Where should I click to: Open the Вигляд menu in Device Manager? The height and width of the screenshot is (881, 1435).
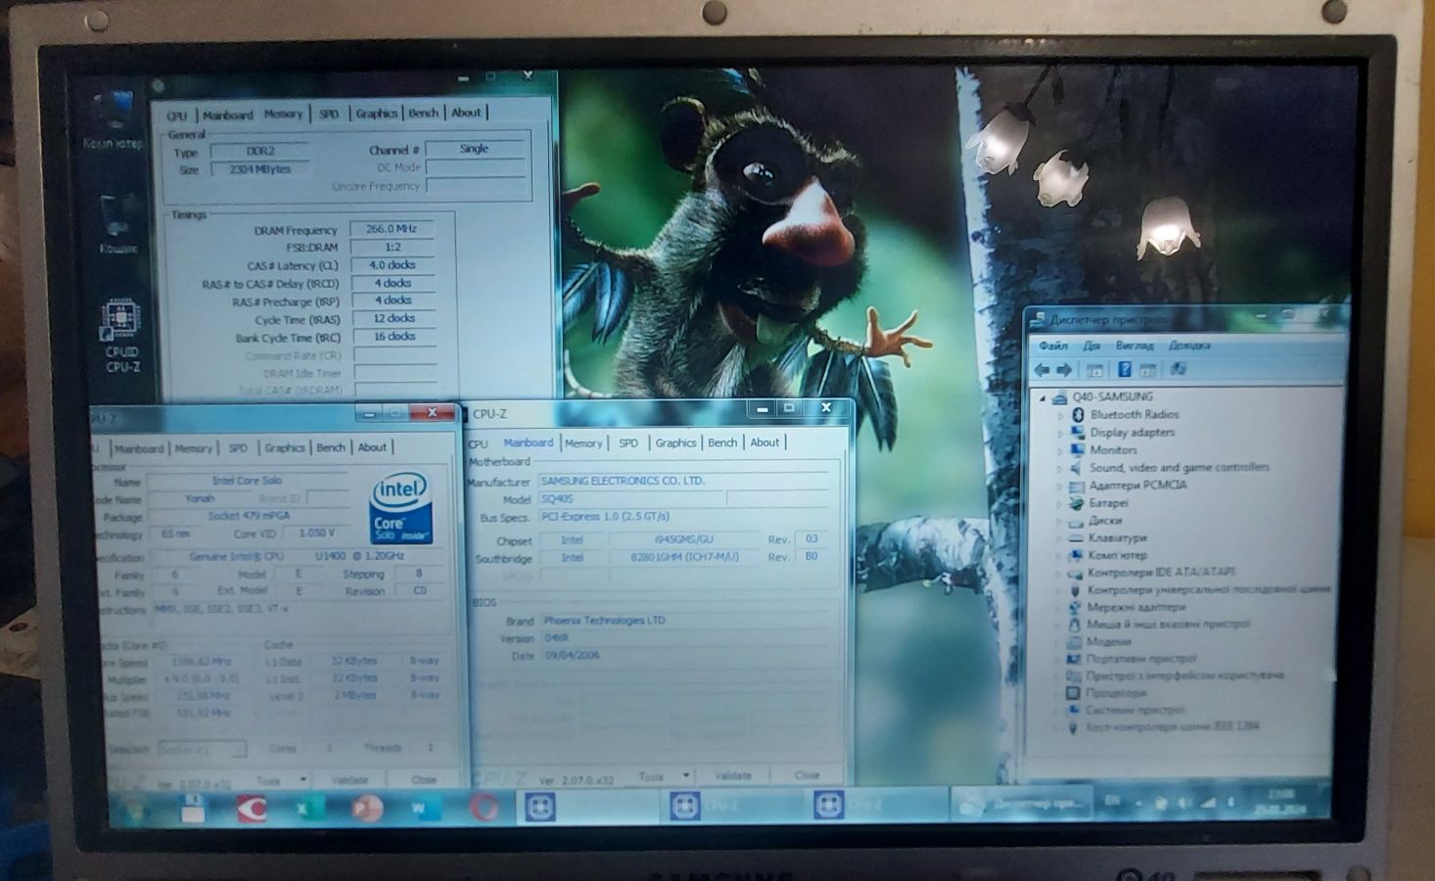click(x=1134, y=346)
